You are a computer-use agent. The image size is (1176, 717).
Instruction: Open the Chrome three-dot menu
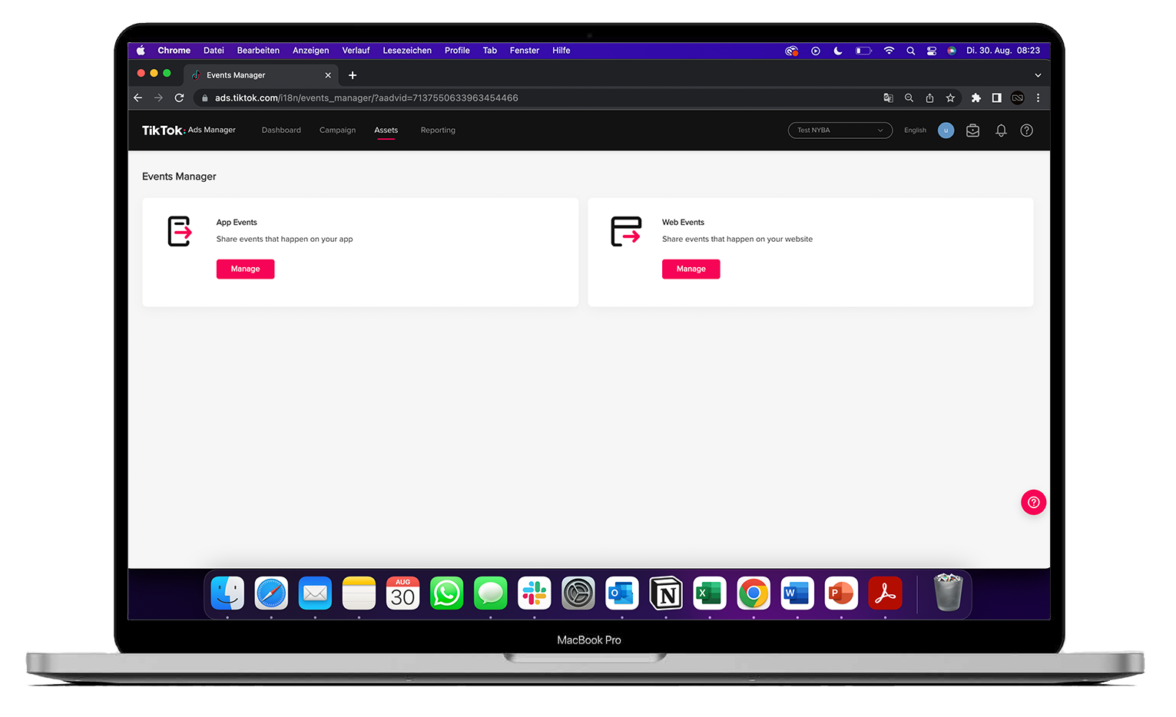(x=1038, y=97)
